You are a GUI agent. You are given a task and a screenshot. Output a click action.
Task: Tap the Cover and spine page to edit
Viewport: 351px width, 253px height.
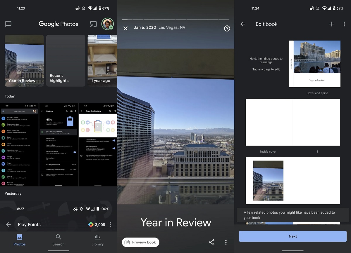314,63
